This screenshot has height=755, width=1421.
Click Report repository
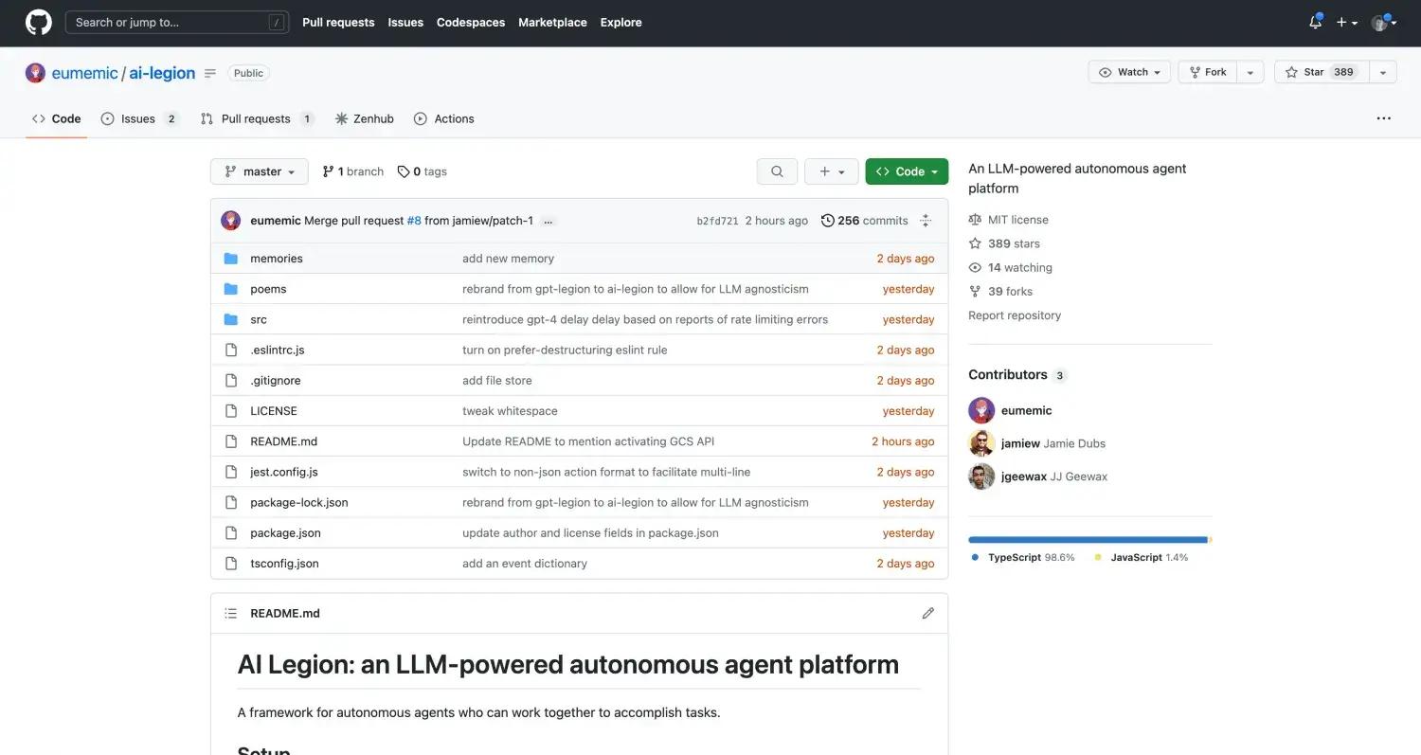pyautogui.click(x=1015, y=315)
